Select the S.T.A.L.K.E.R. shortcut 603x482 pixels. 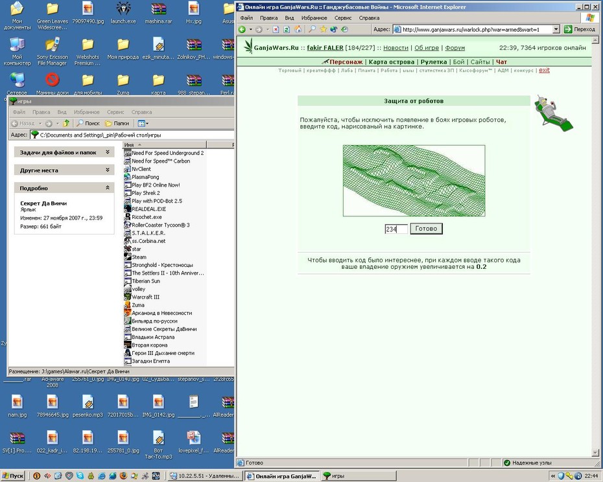point(145,233)
